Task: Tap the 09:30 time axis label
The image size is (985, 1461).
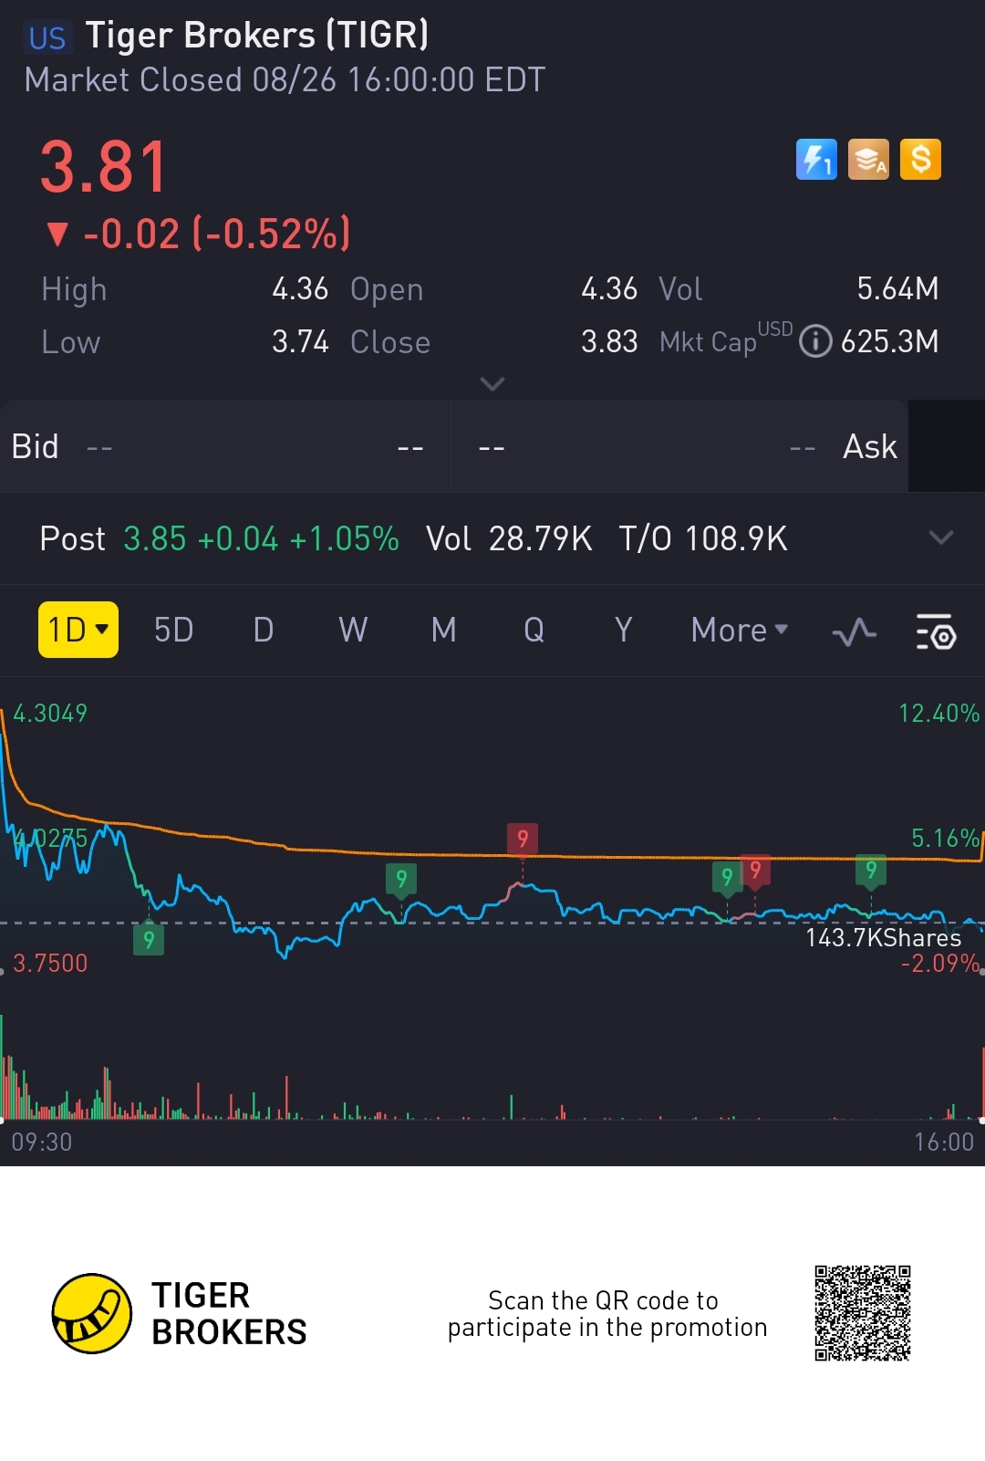Action: [x=42, y=1142]
